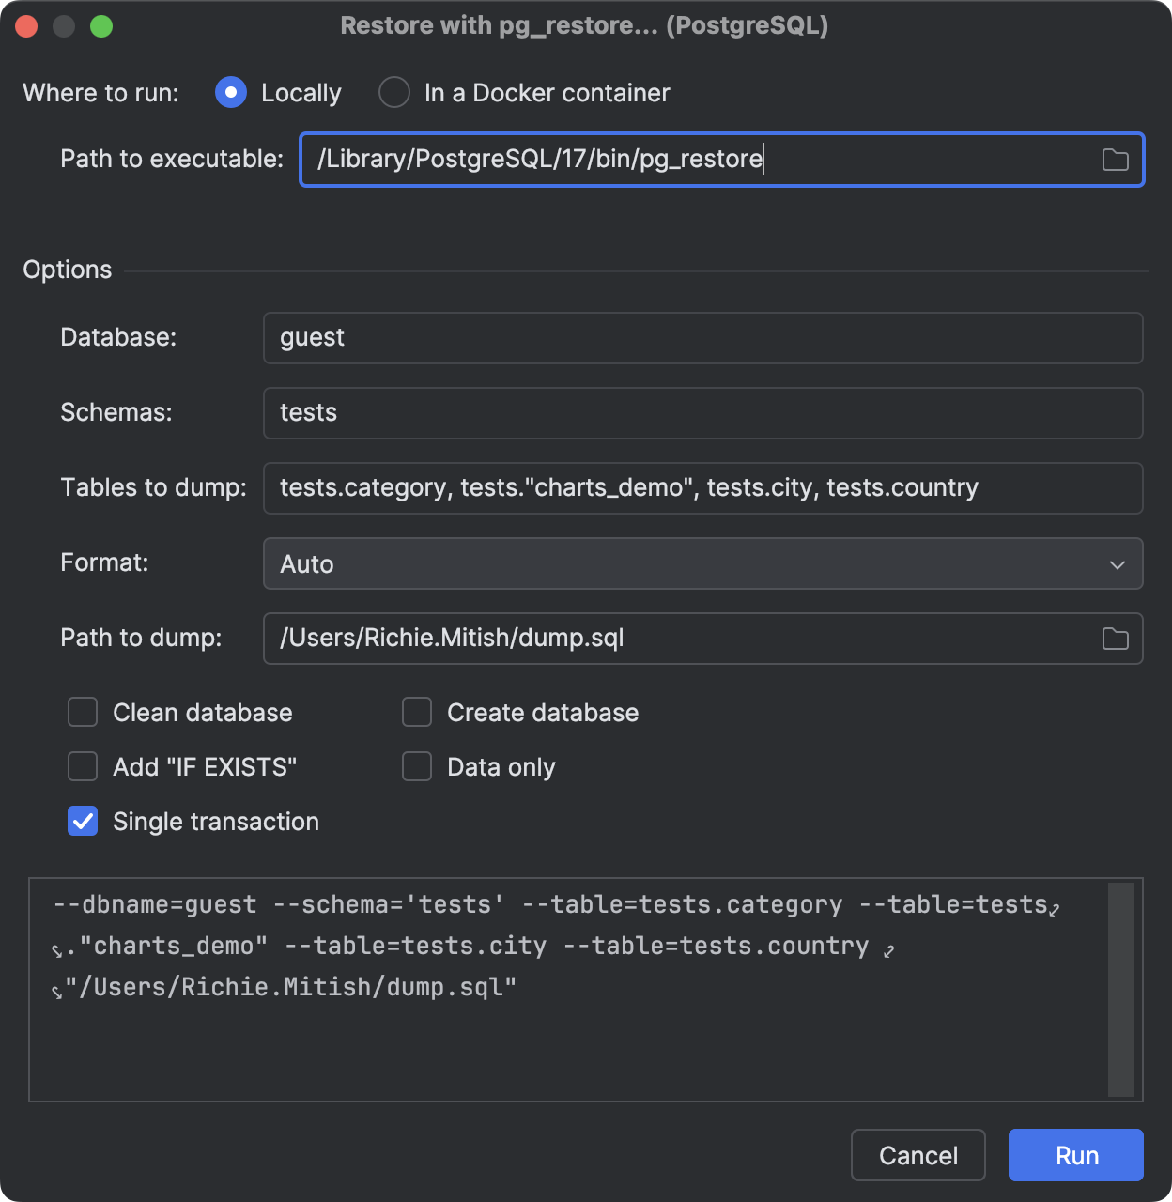This screenshot has height=1202, width=1172.
Task: Check Create database
Action: (x=416, y=712)
